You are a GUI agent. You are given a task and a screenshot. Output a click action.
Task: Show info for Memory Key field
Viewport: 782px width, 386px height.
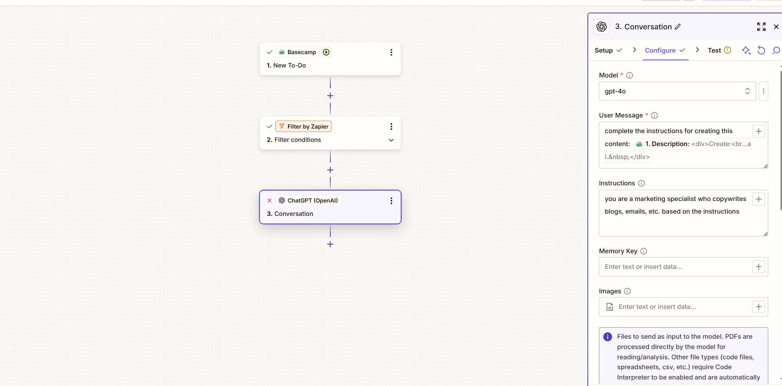point(644,251)
